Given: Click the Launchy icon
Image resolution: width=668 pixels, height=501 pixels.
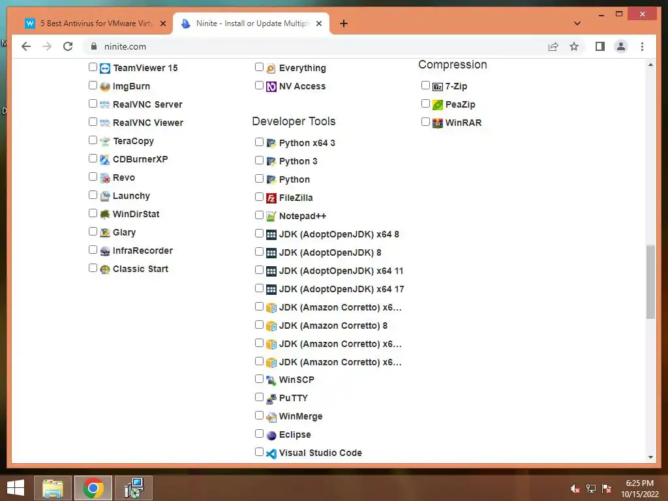Looking at the screenshot, I should pos(105,196).
